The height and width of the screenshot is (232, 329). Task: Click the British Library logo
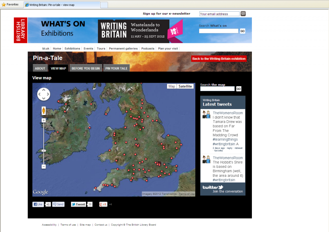(21, 30)
